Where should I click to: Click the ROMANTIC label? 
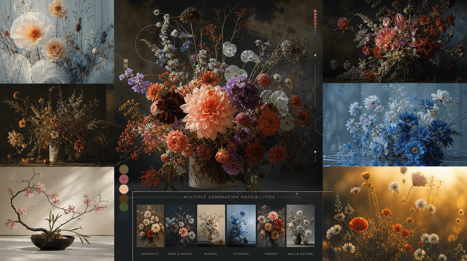pos(150,254)
